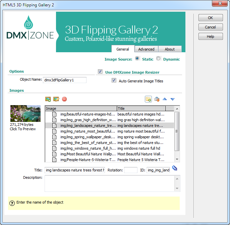Screen dimensions: 230x225
Task: Click title cell 'img windows nature full hd'
Action: [139, 148]
